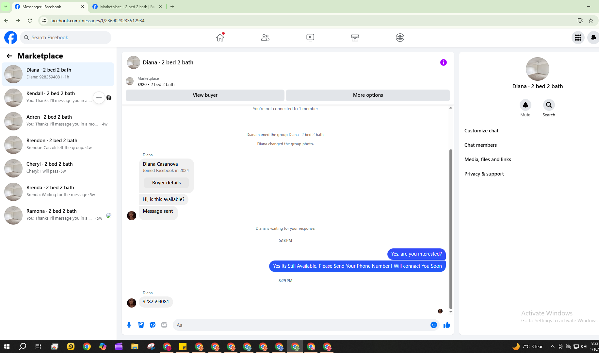Go forward in browser history
599x353 pixels.
click(x=18, y=21)
